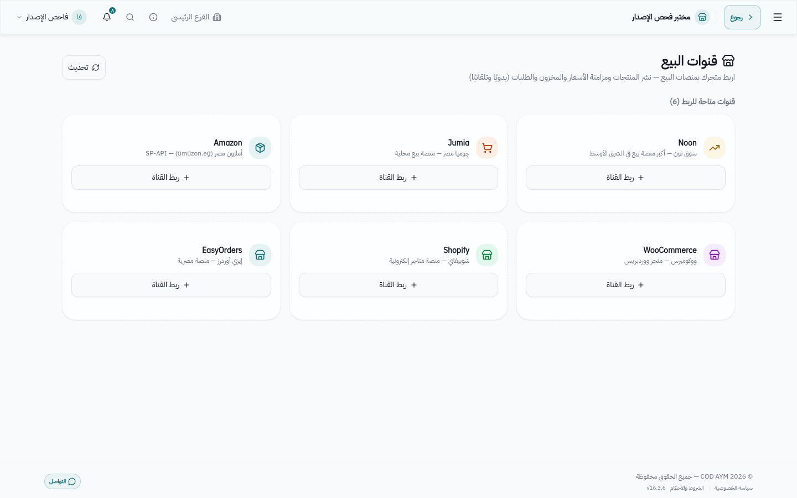Click the WooCommerce store icon
The height and width of the screenshot is (498, 797).
coord(715,255)
